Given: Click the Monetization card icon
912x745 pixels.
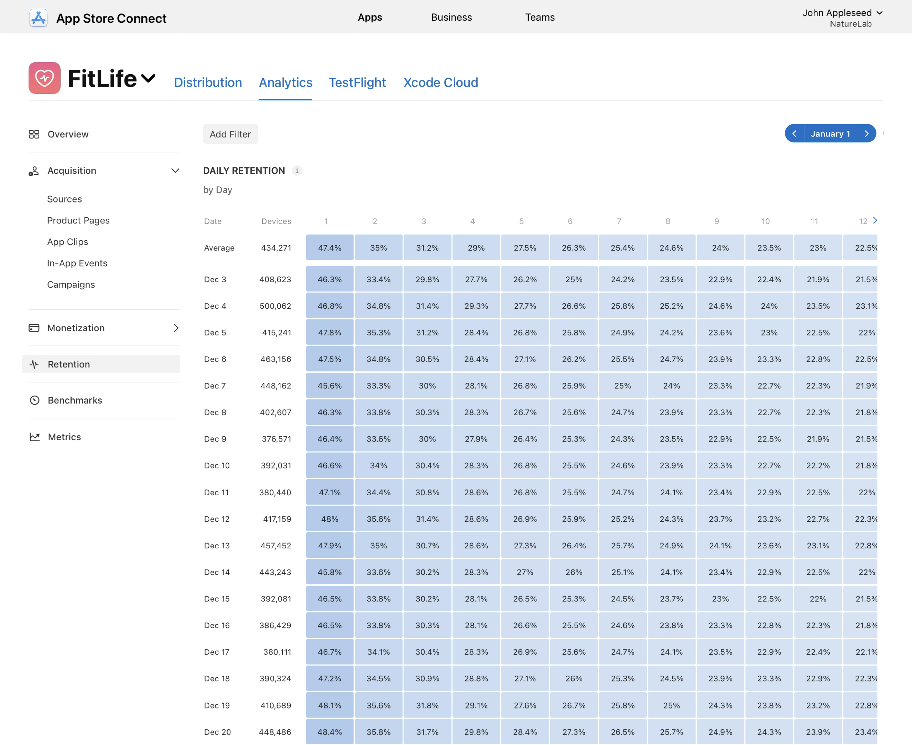Looking at the screenshot, I should [x=34, y=328].
